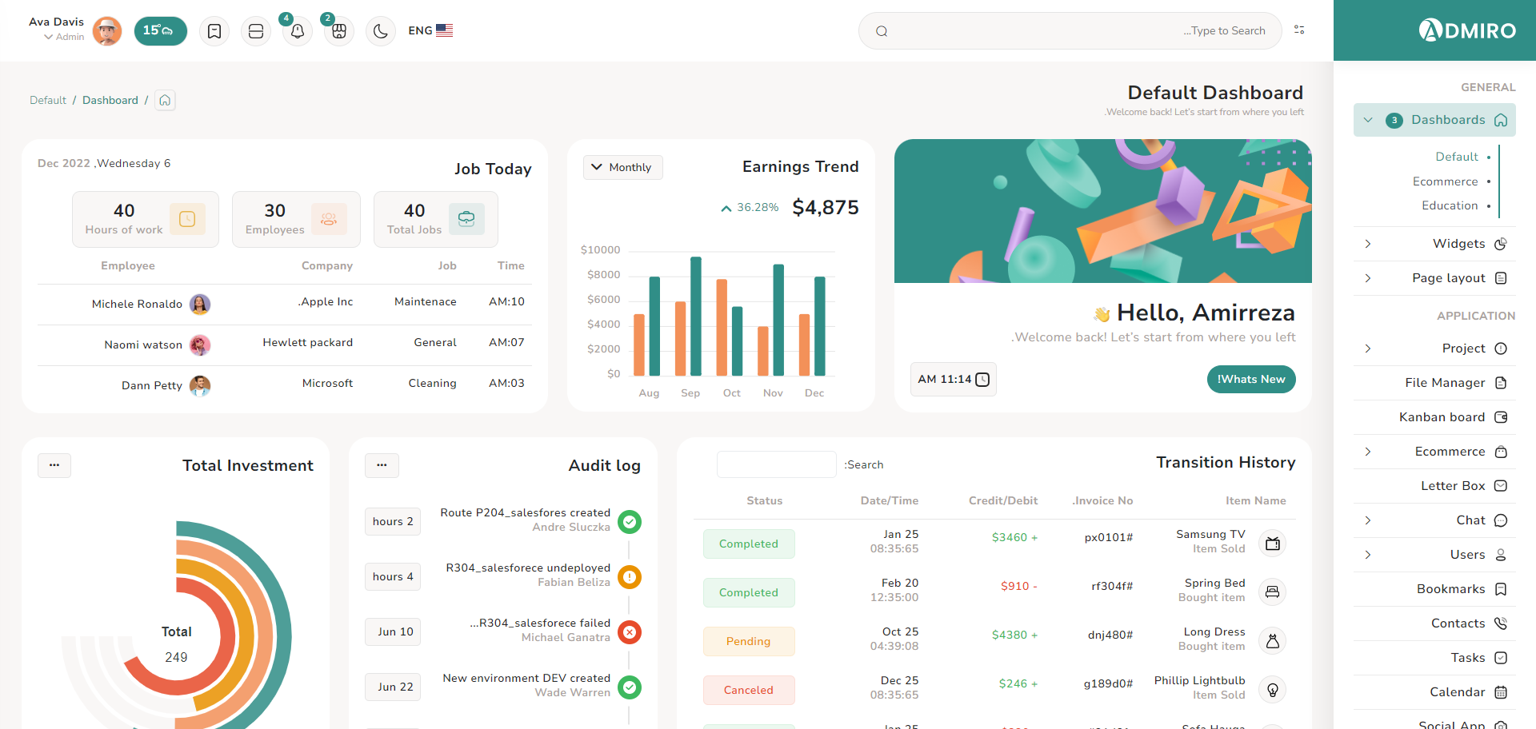Click the Dashboard breadcrumb link

click(x=110, y=100)
